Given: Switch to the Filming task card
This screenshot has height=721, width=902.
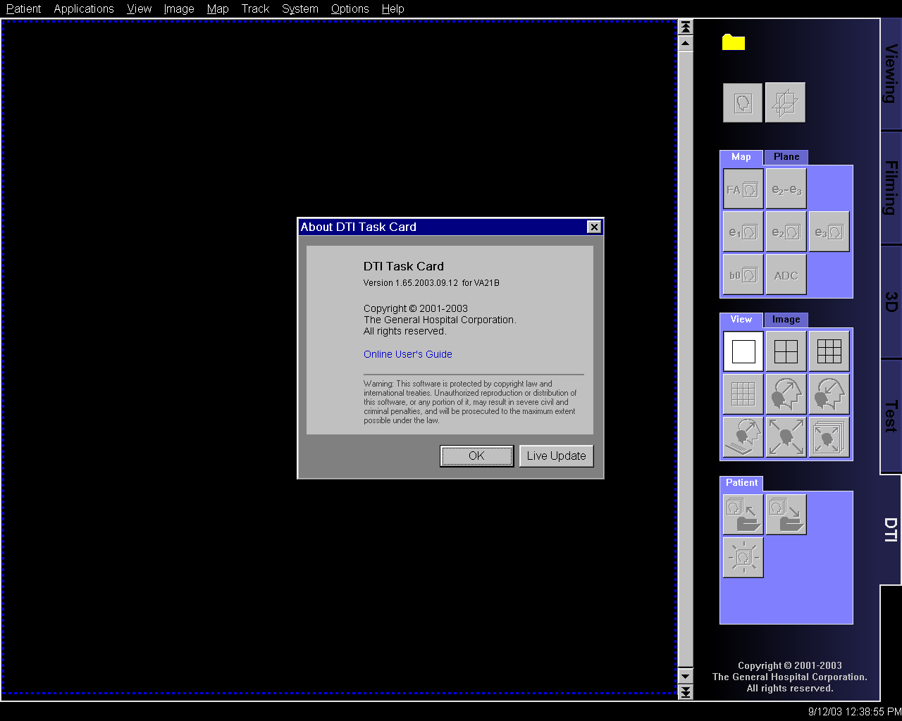Looking at the screenshot, I should [891, 188].
